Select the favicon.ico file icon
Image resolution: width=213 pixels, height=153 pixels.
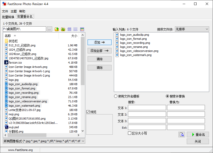pyautogui.click(x=7, y=62)
